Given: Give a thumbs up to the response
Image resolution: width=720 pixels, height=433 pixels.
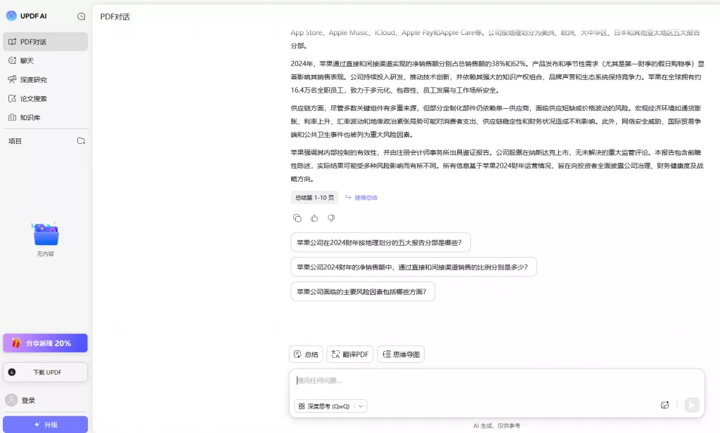Looking at the screenshot, I should [x=314, y=218].
